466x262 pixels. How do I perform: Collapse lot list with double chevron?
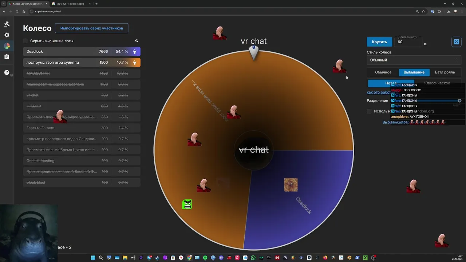[137, 41]
